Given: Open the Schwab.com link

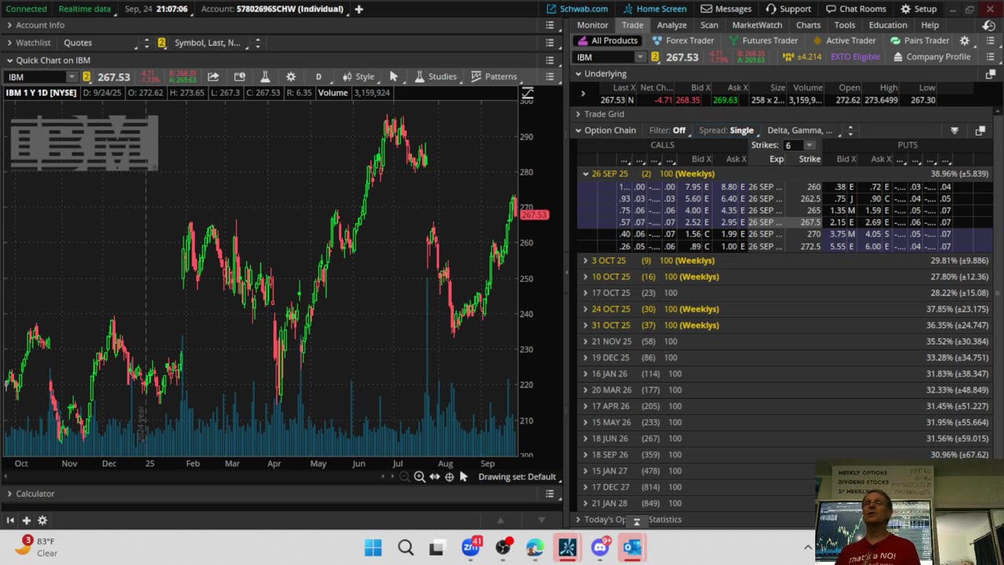Looking at the screenshot, I should 577,9.
